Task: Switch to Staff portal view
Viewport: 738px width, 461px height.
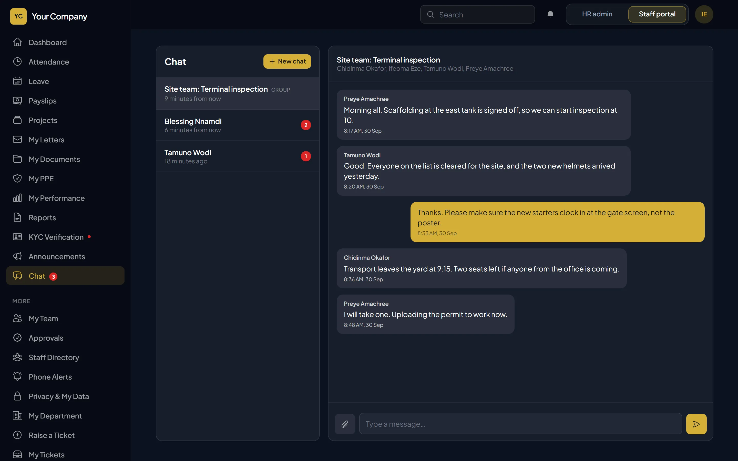Action: [x=657, y=14]
